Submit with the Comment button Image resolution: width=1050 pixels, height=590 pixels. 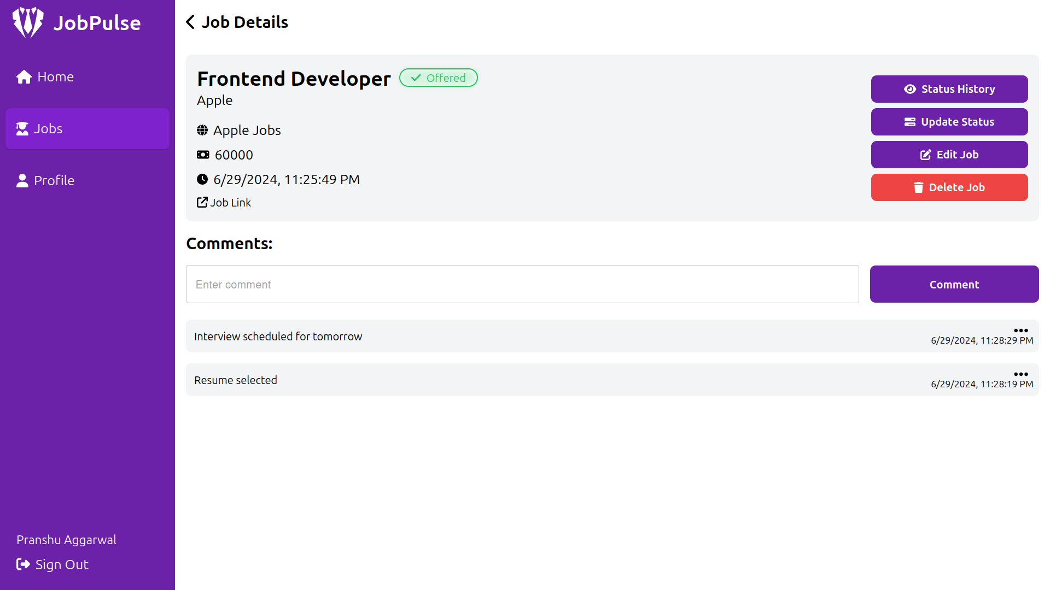point(954,284)
